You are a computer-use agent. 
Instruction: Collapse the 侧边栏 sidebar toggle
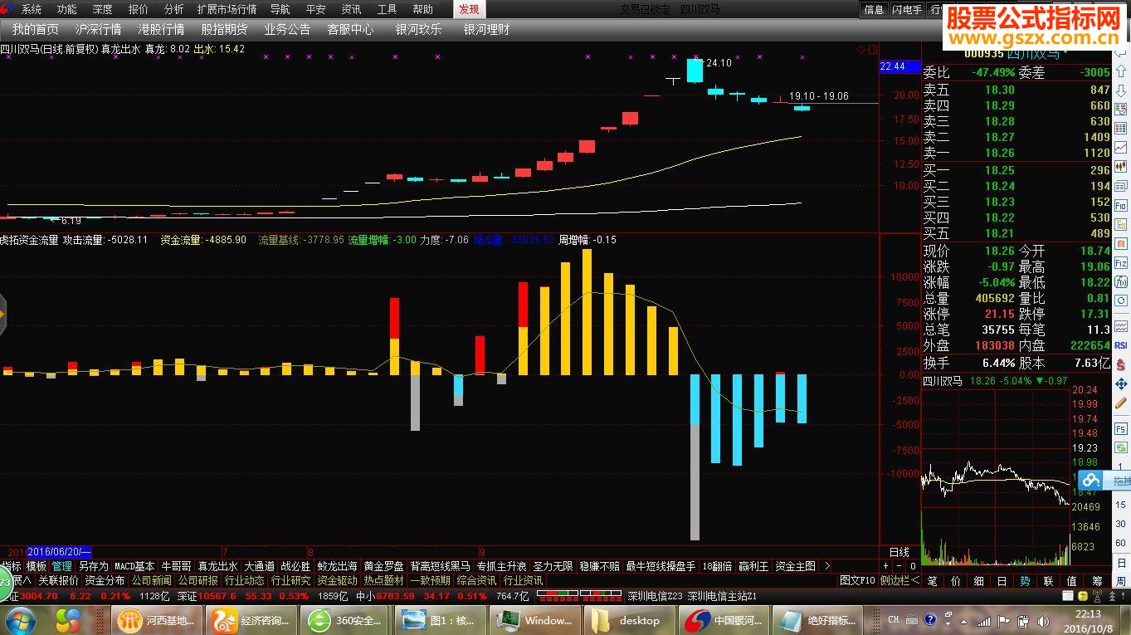(900, 581)
